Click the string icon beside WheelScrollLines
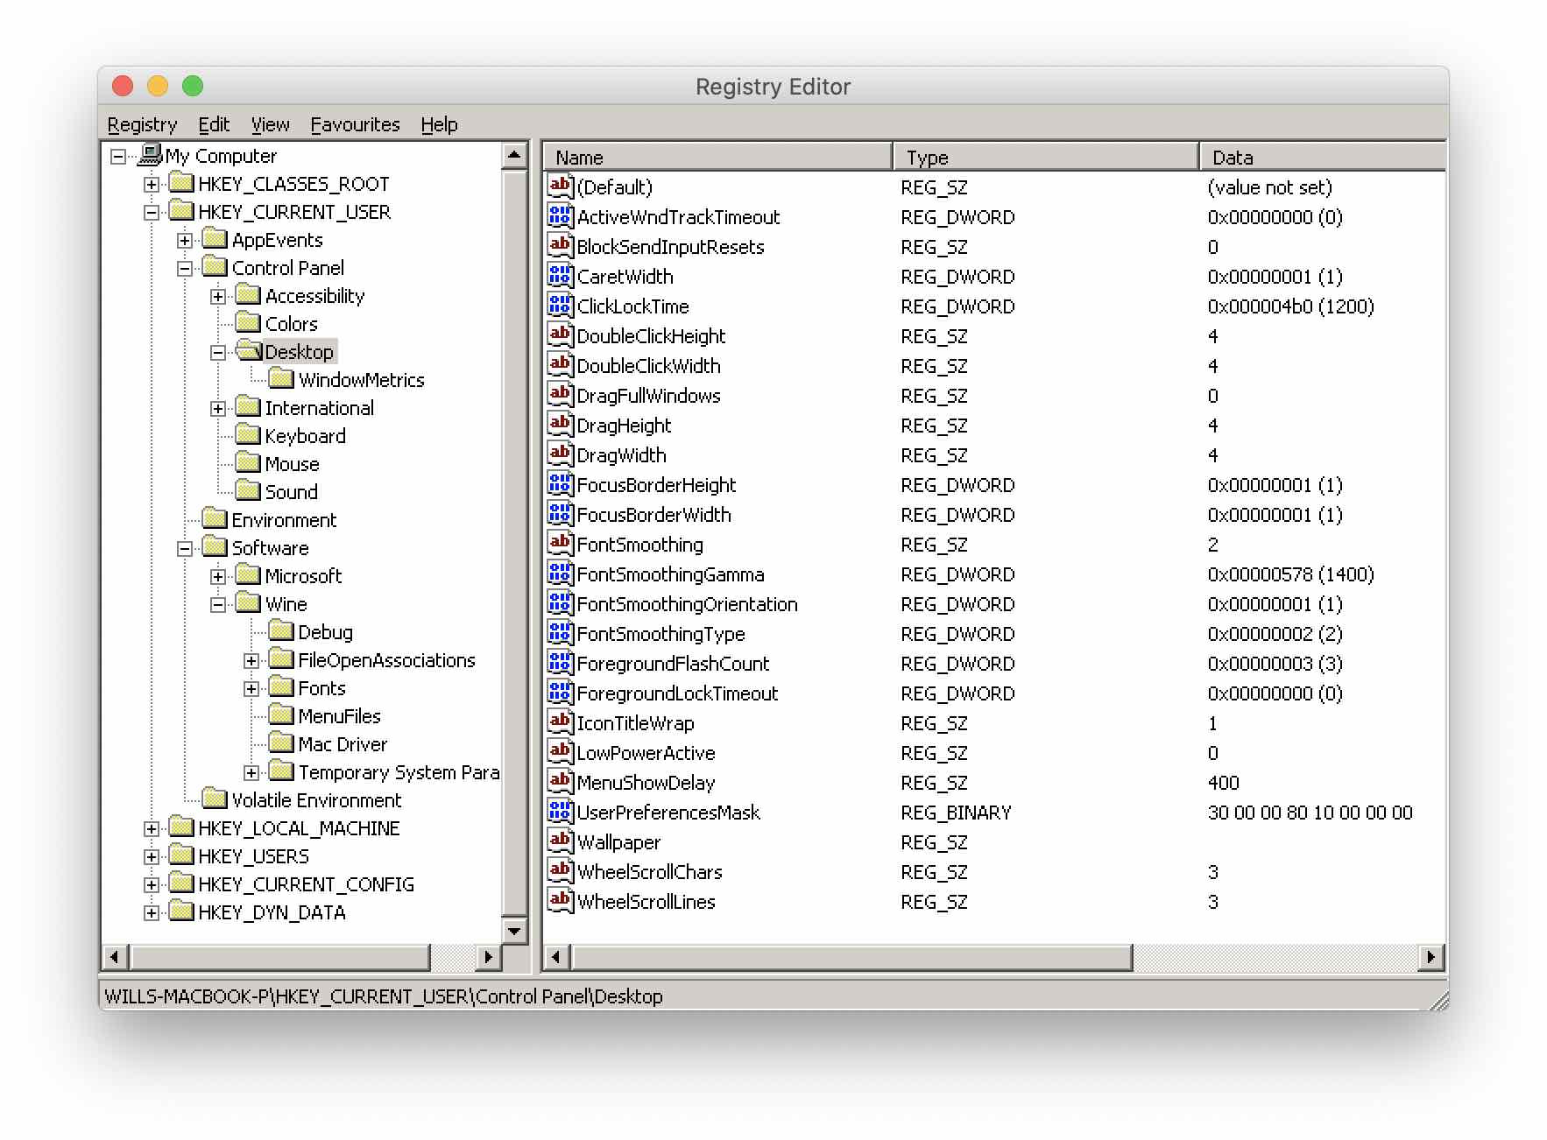The image size is (1547, 1140). click(x=561, y=900)
